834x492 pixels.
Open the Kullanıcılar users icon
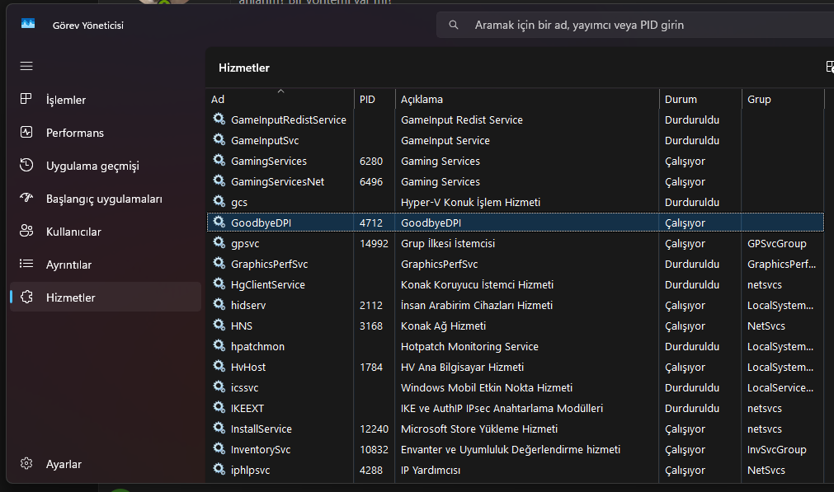(26, 232)
